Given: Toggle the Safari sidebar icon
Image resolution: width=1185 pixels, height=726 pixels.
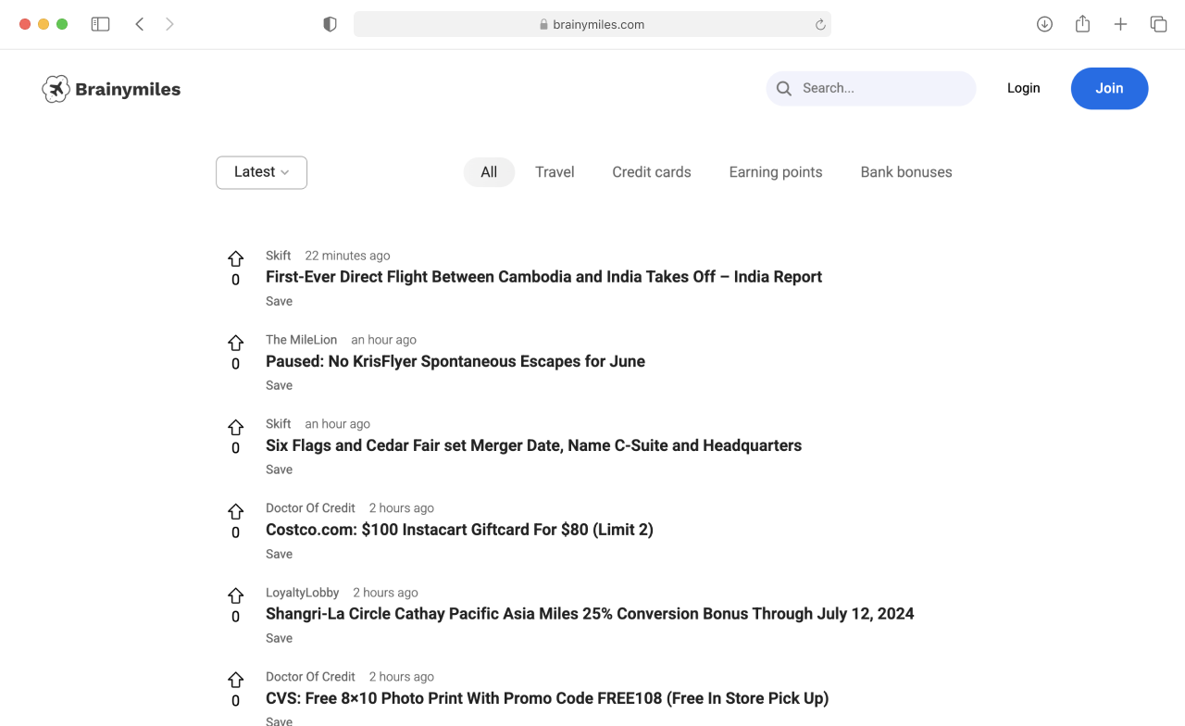Looking at the screenshot, I should (x=100, y=24).
